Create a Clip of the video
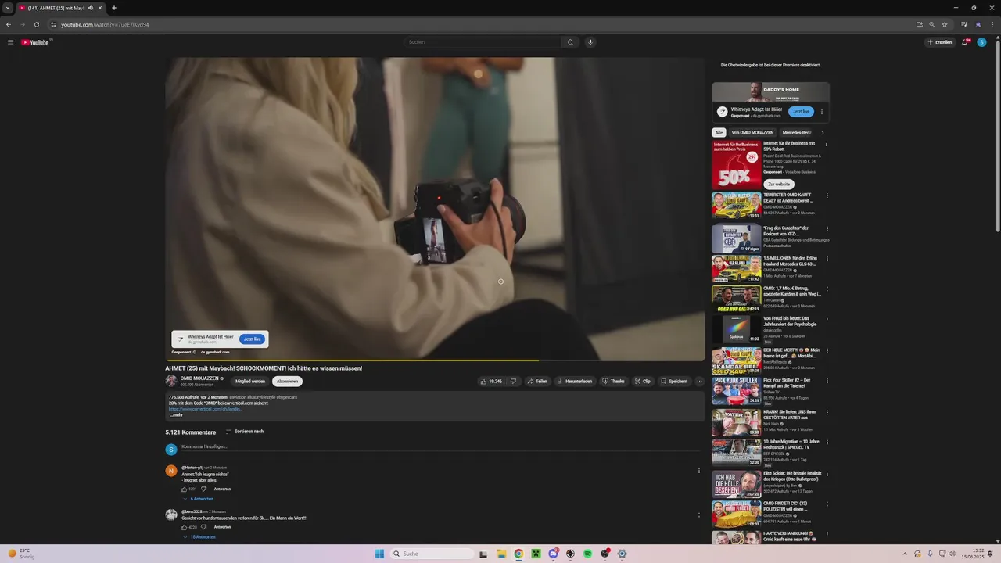The height and width of the screenshot is (563, 1001). (642, 382)
